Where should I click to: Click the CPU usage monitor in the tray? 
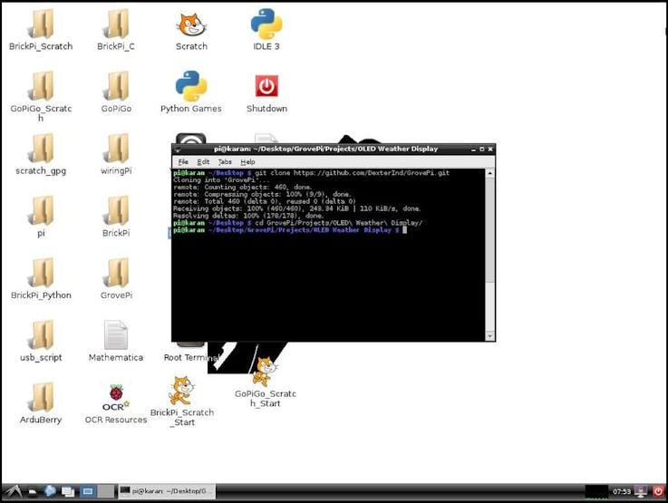pyautogui.click(x=596, y=491)
